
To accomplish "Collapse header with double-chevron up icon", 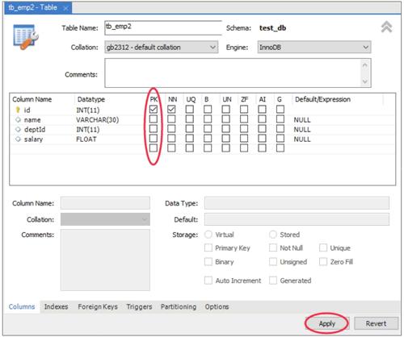I will pos(386,27).
